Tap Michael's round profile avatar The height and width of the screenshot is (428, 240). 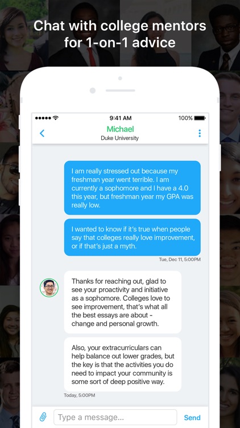(49, 288)
